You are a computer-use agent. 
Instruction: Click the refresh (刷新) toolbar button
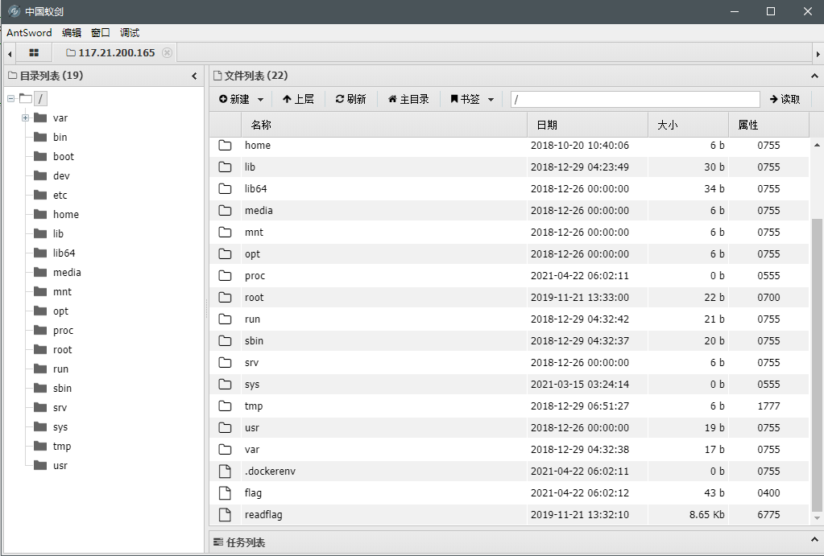coord(350,99)
